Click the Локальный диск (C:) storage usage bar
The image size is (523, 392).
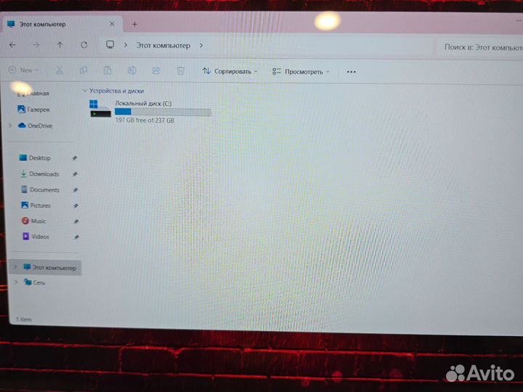coord(163,113)
